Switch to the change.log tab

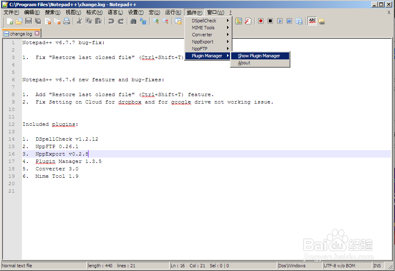coord(21,34)
